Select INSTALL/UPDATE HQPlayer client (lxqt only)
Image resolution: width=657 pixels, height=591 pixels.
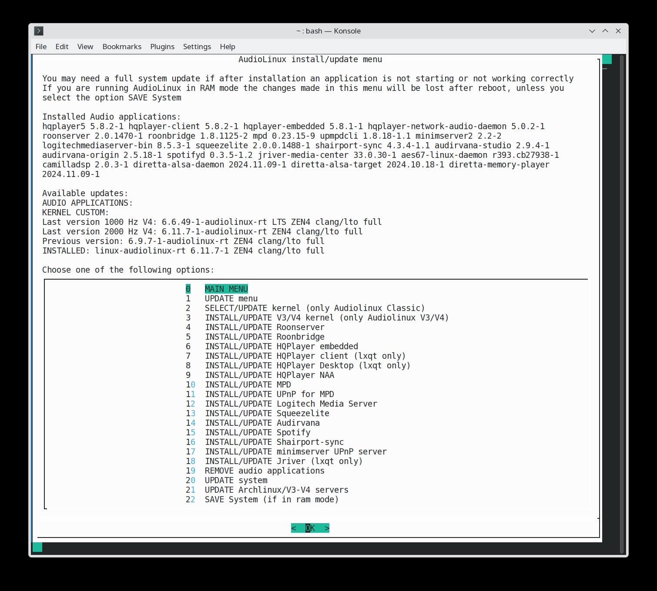(295, 356)
